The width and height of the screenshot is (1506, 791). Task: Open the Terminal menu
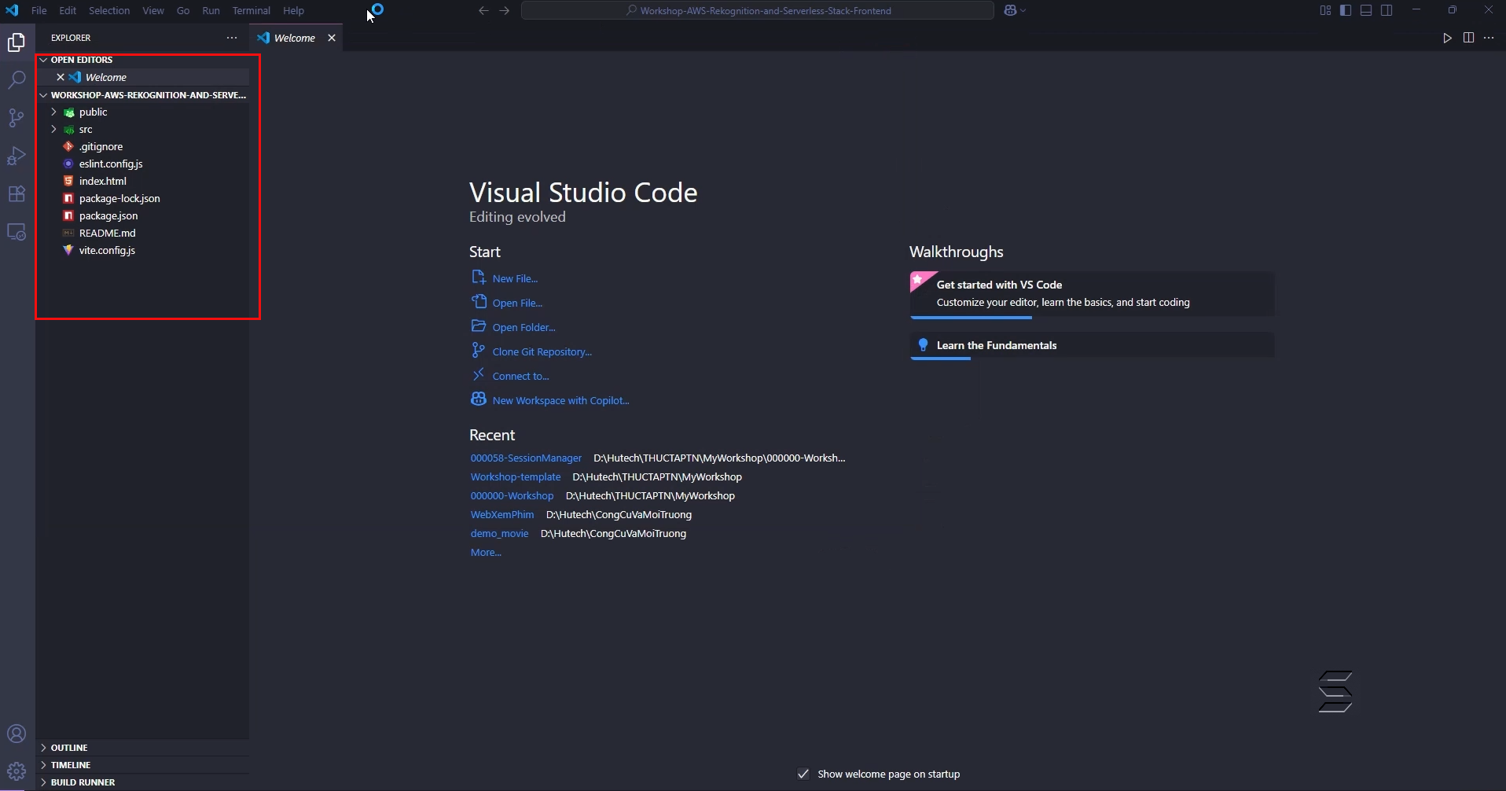pyautogui.click(x=252, y=10)
